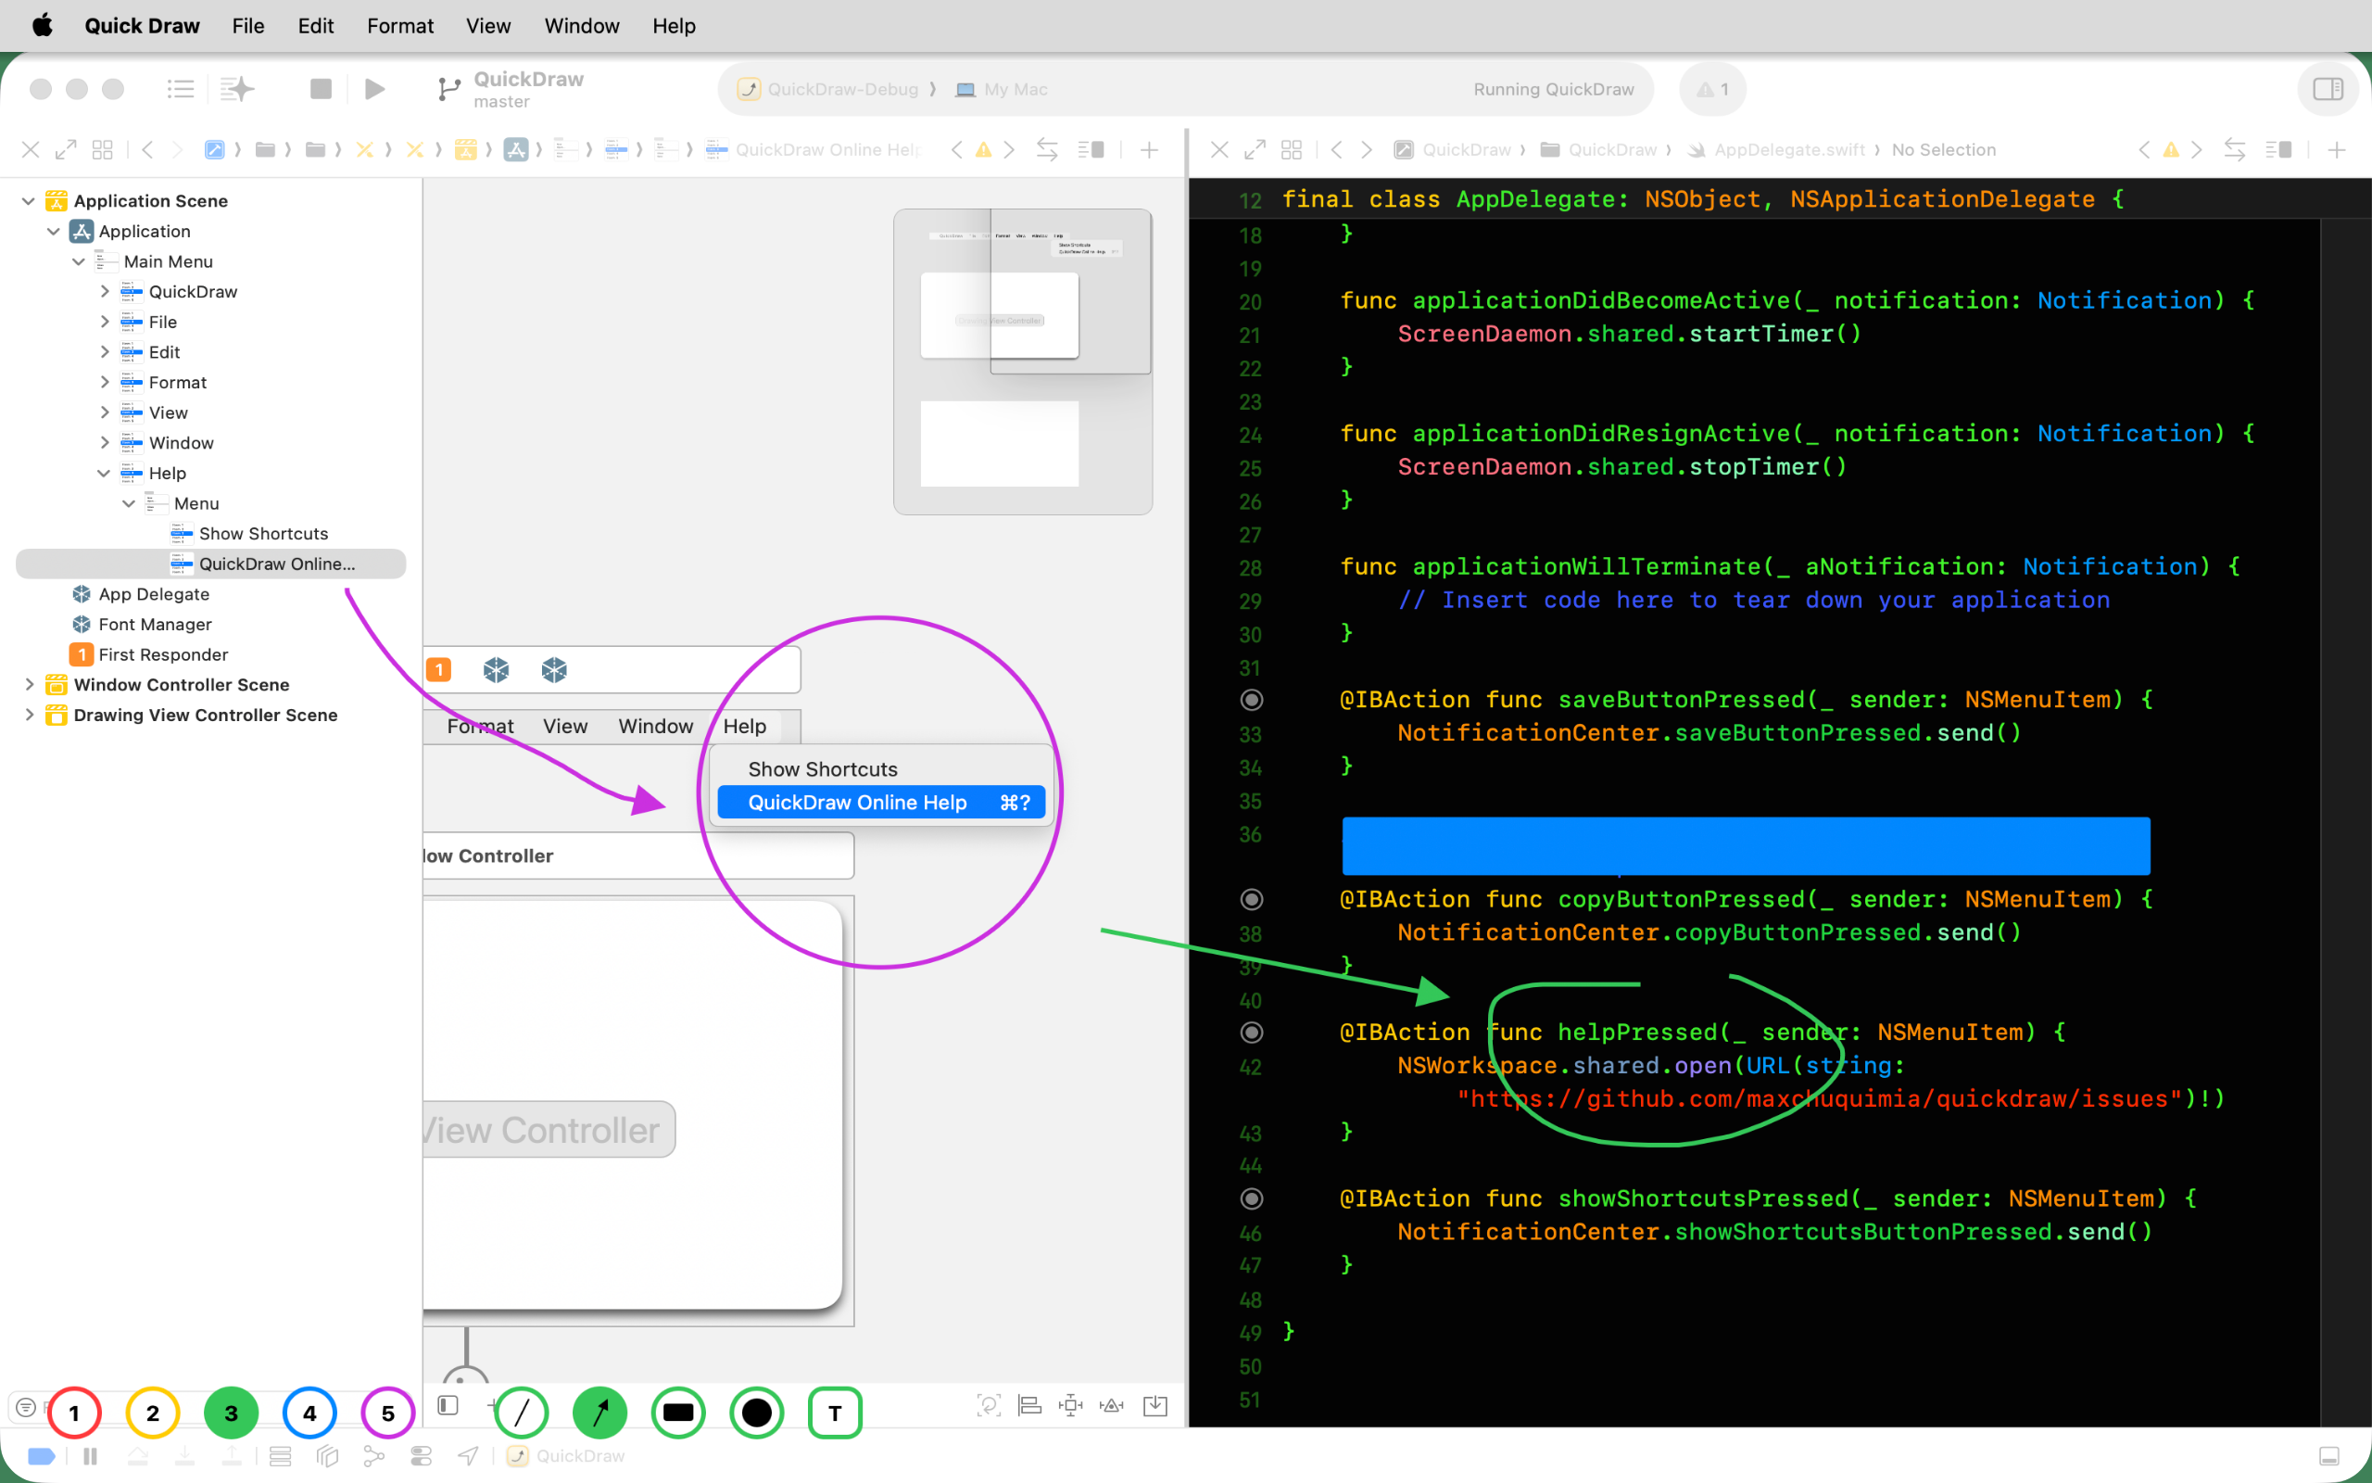Select the filled Circle tool

pyautogui.click(x=757, y=1413)
